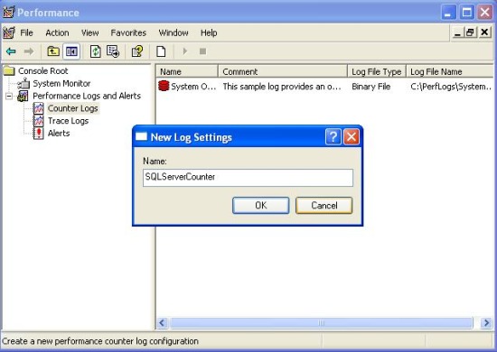Toggle the Show/Hide Console Tree icon
497x352 pixels.
pyautogui.click(x=71, y=51)
